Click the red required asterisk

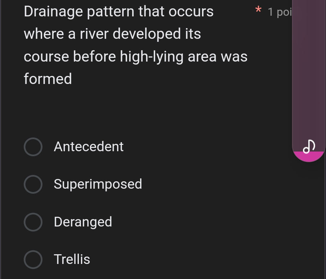(258, 10)
